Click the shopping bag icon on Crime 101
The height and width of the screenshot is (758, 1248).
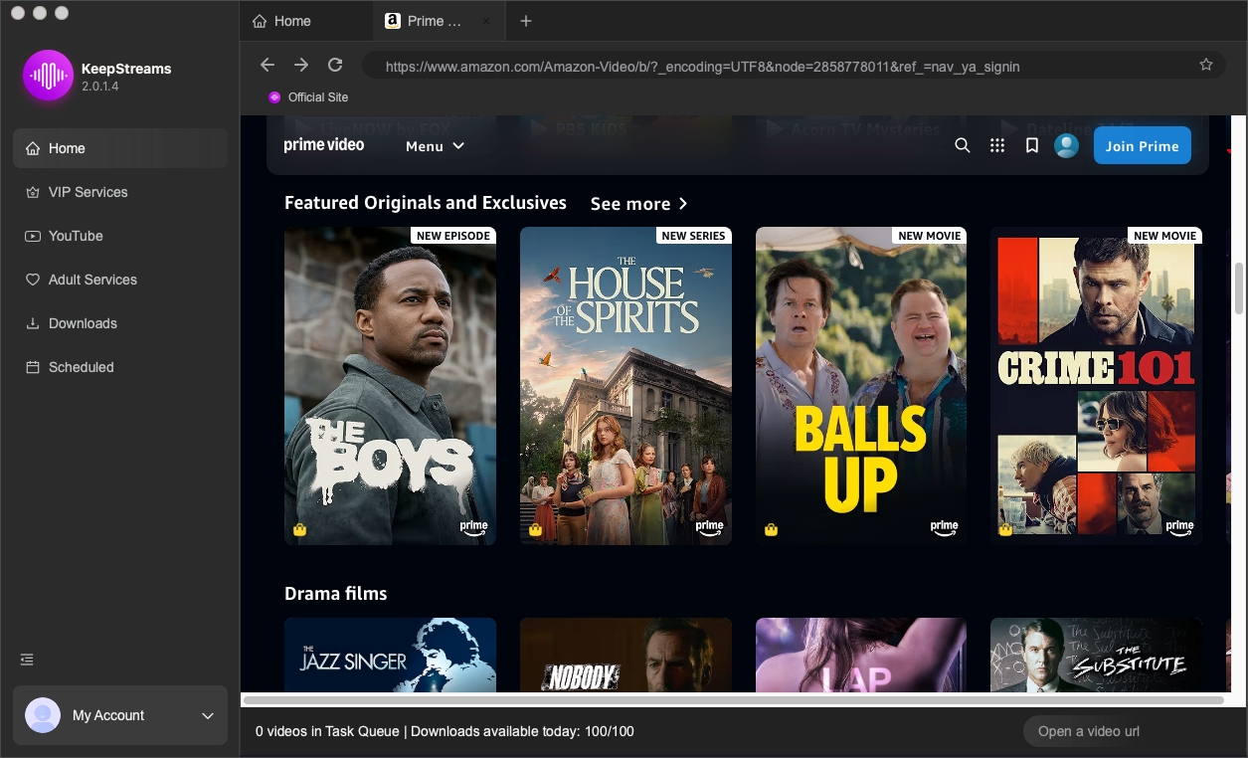pyautogui.click(x=1005, y=530)
